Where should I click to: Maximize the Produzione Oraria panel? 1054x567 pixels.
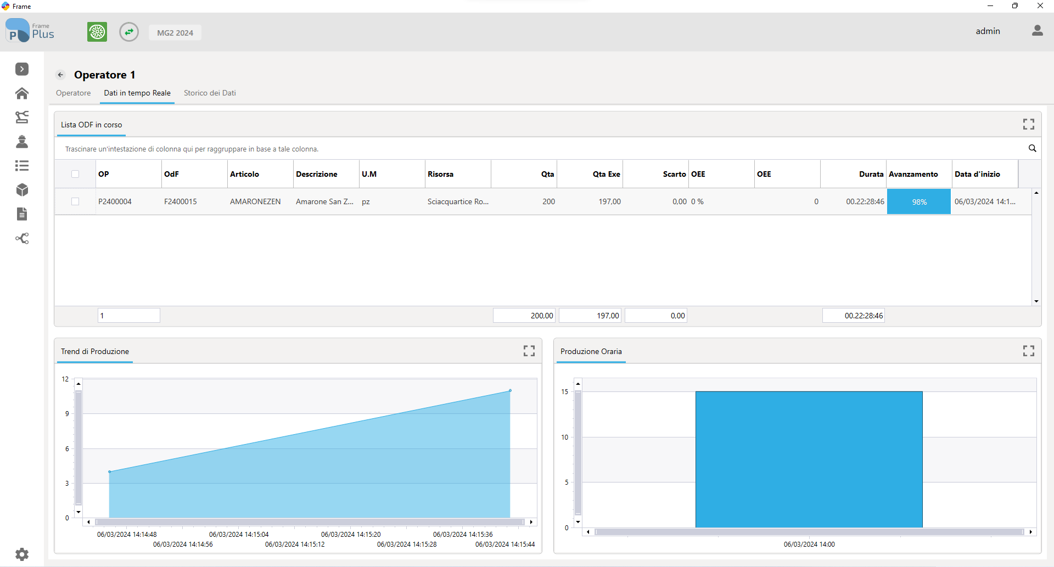[1029, 351]
